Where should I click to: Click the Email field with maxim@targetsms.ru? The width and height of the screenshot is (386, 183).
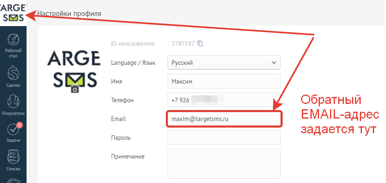coord(224,119)
